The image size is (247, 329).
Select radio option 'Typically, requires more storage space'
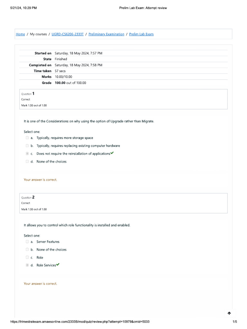click(27, 138)
